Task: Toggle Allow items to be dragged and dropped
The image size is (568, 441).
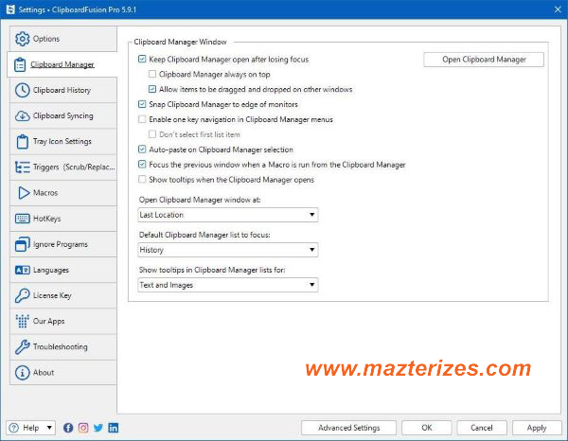Action: click(x=152, y=89)
